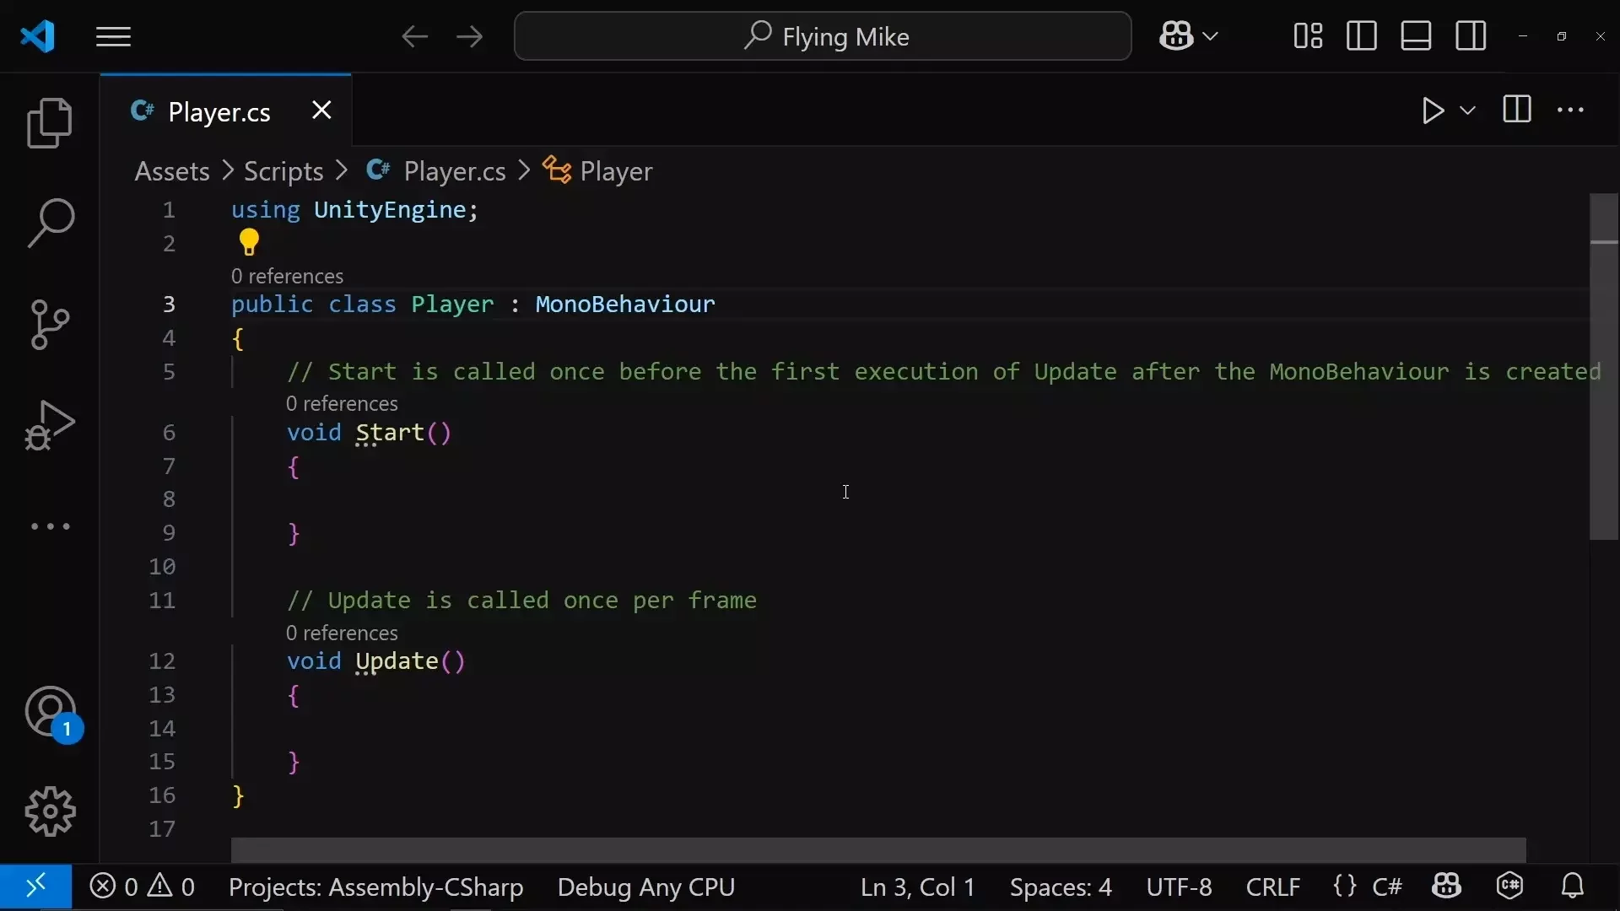Open the run options chevron dropdown
Image resolution: width=1620 pixels, height=911 pixels.
point(1468,111)
